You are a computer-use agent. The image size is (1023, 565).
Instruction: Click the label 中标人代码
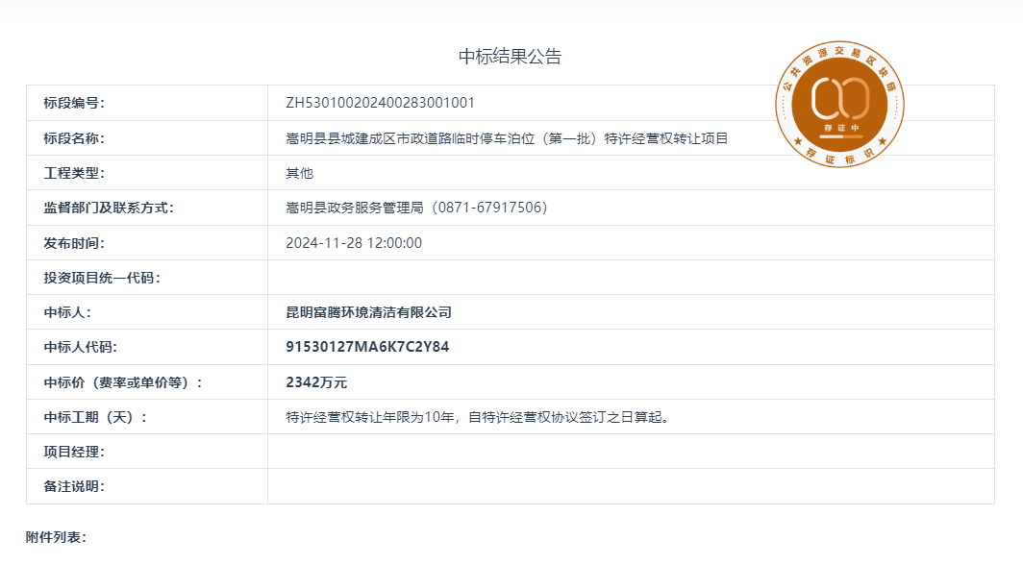[80, 347]
